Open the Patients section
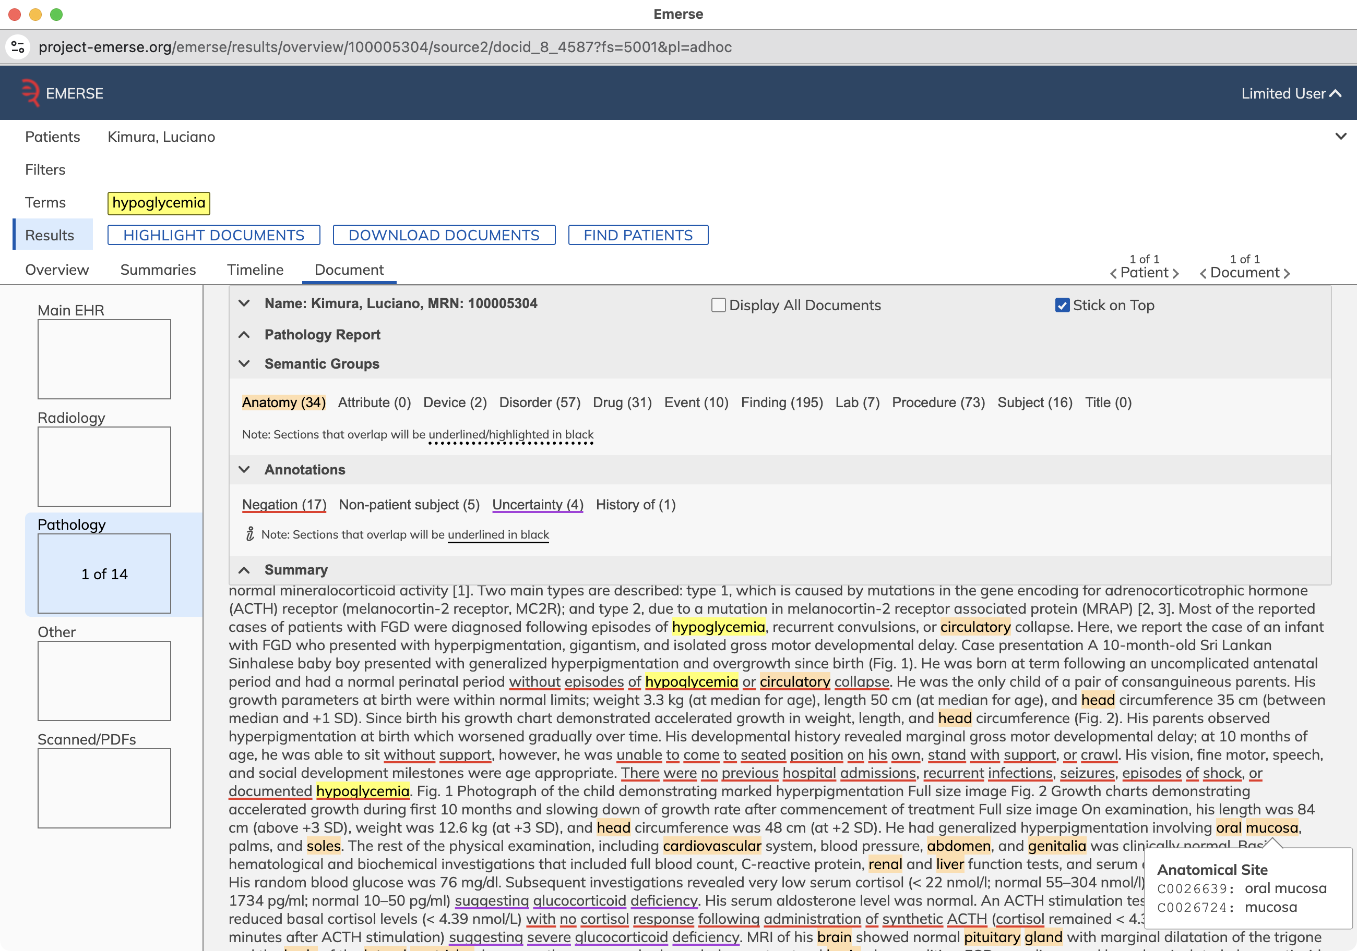Screen dimensions: 1357x951 (x=52, y=137)
